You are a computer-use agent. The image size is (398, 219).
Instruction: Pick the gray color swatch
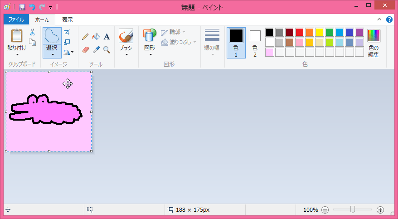pyautogui.click(x=280, y=32)
